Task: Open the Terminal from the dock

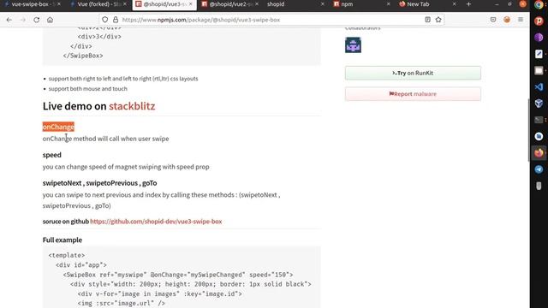Action: (x=539, y=120)
